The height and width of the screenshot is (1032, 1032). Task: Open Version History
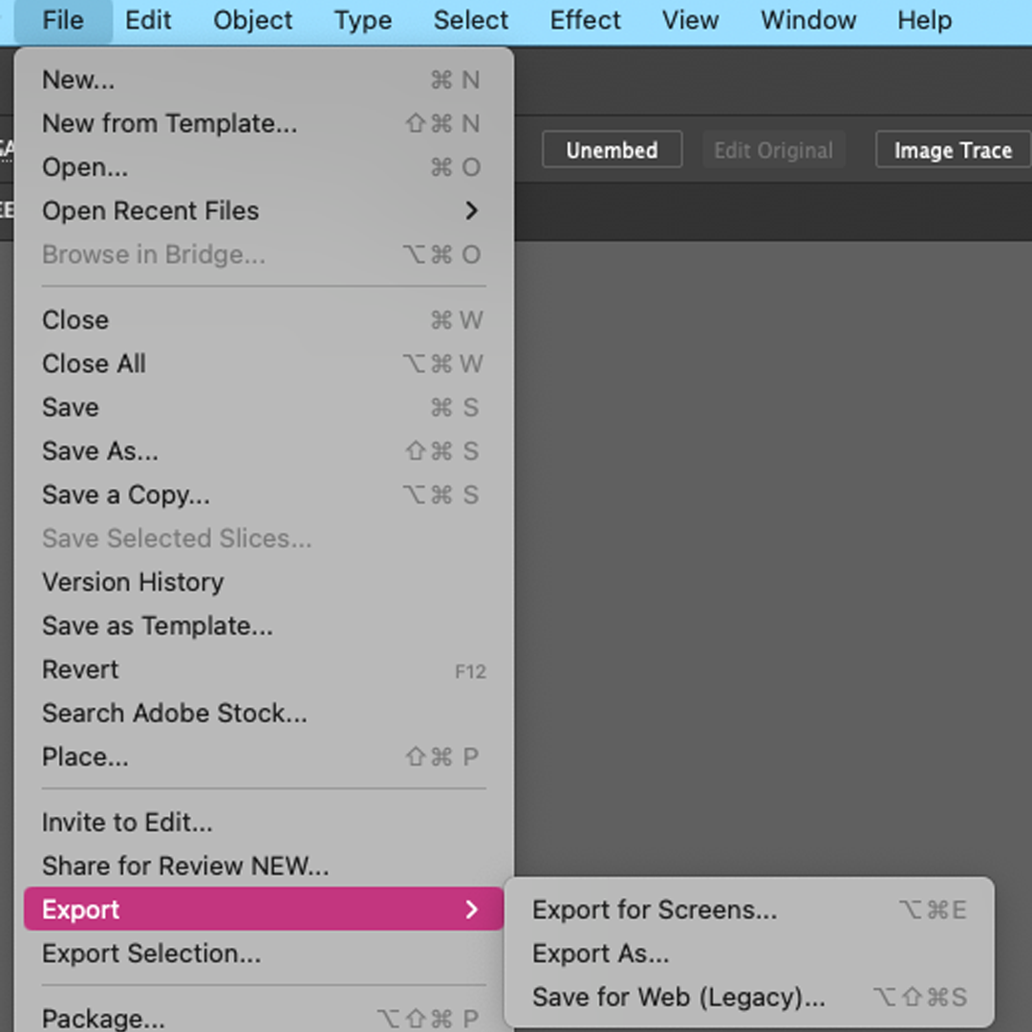133,582
